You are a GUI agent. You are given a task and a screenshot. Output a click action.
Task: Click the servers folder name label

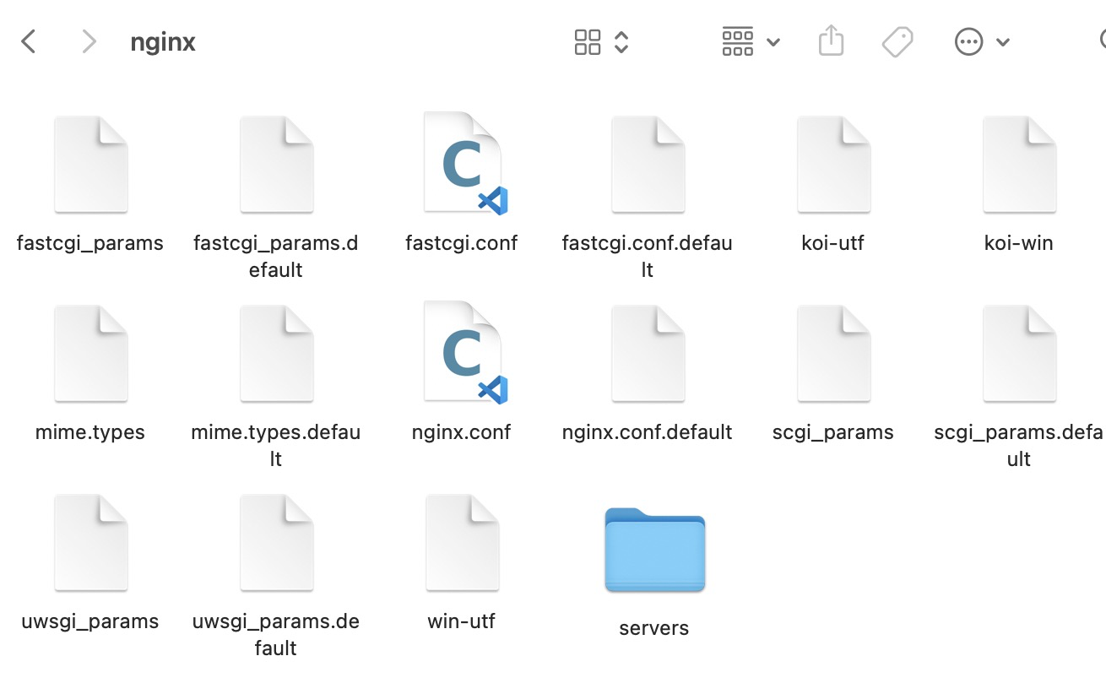click(x=654, y=628)
